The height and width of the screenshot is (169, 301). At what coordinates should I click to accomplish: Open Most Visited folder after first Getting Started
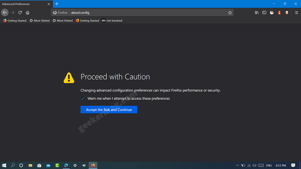40,21
